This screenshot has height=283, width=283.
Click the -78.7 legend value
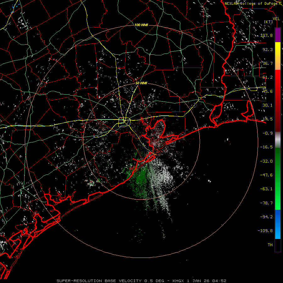coord(266,203)
